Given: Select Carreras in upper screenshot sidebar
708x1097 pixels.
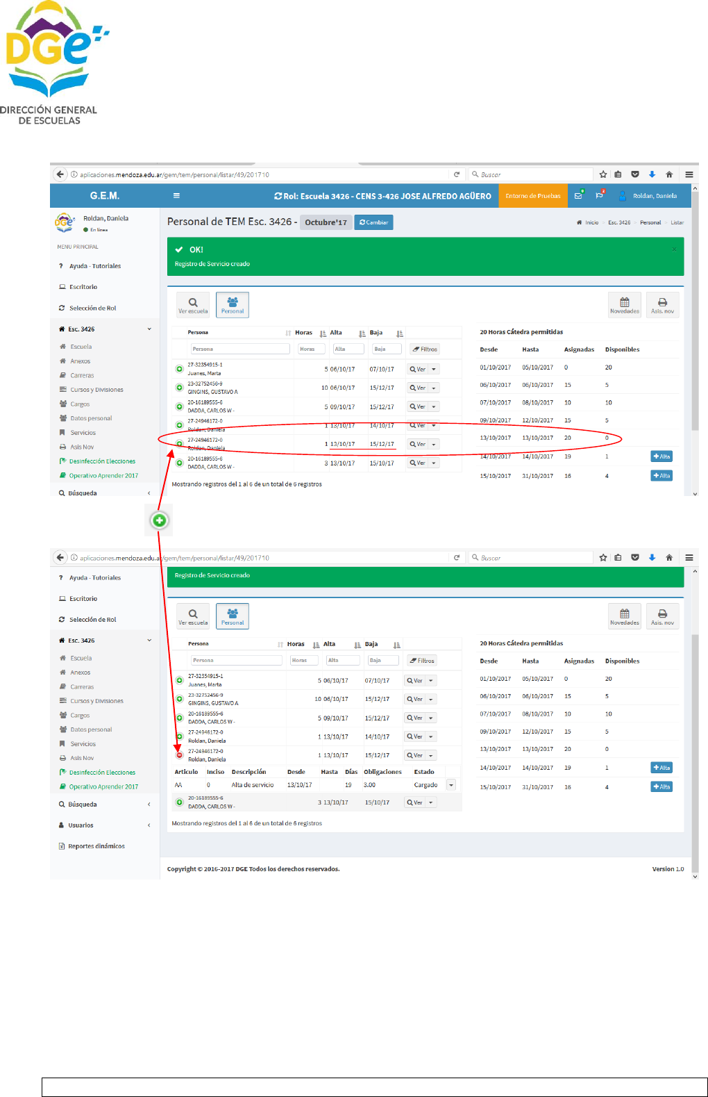Looking at the screenshot, I should [x=81, y=375].
